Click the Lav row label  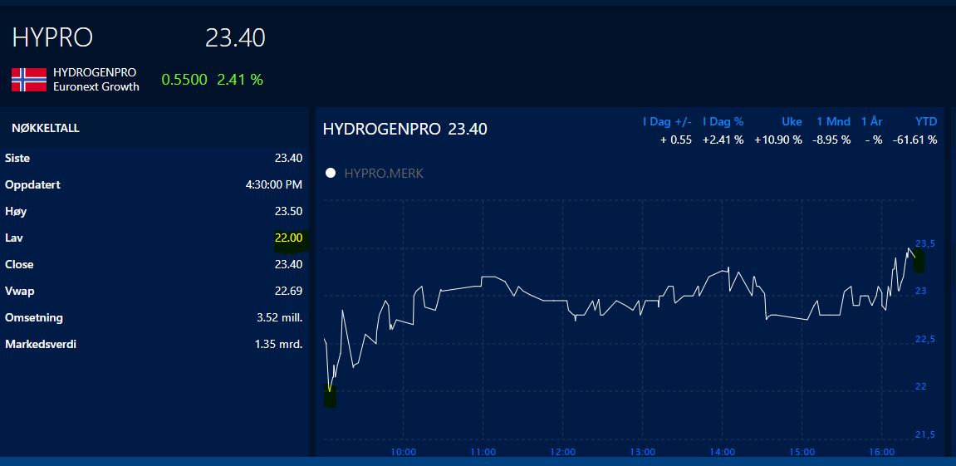(x=13, y=238)
